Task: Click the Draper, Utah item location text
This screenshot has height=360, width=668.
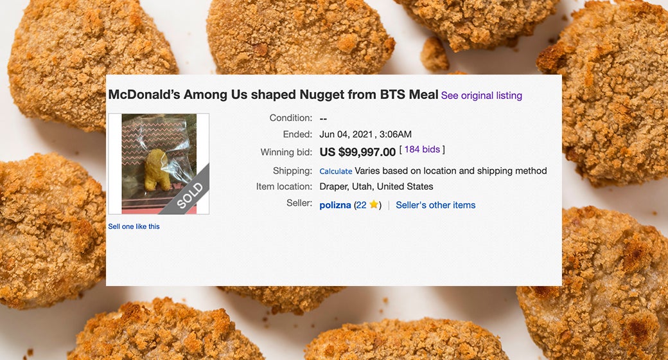Action: [x=376, y=186]
